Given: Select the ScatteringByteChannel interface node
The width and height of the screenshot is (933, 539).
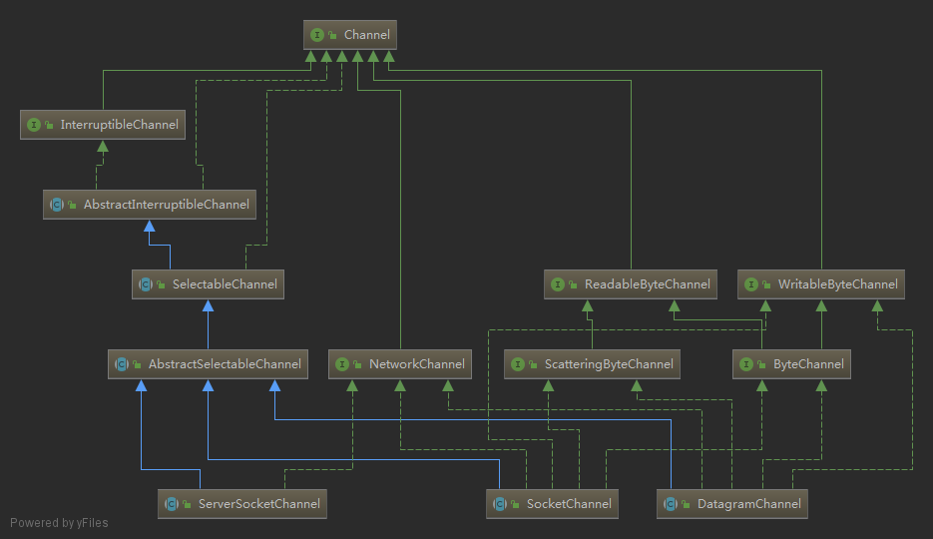Looking at the screenshot, I should click(609, 364).
